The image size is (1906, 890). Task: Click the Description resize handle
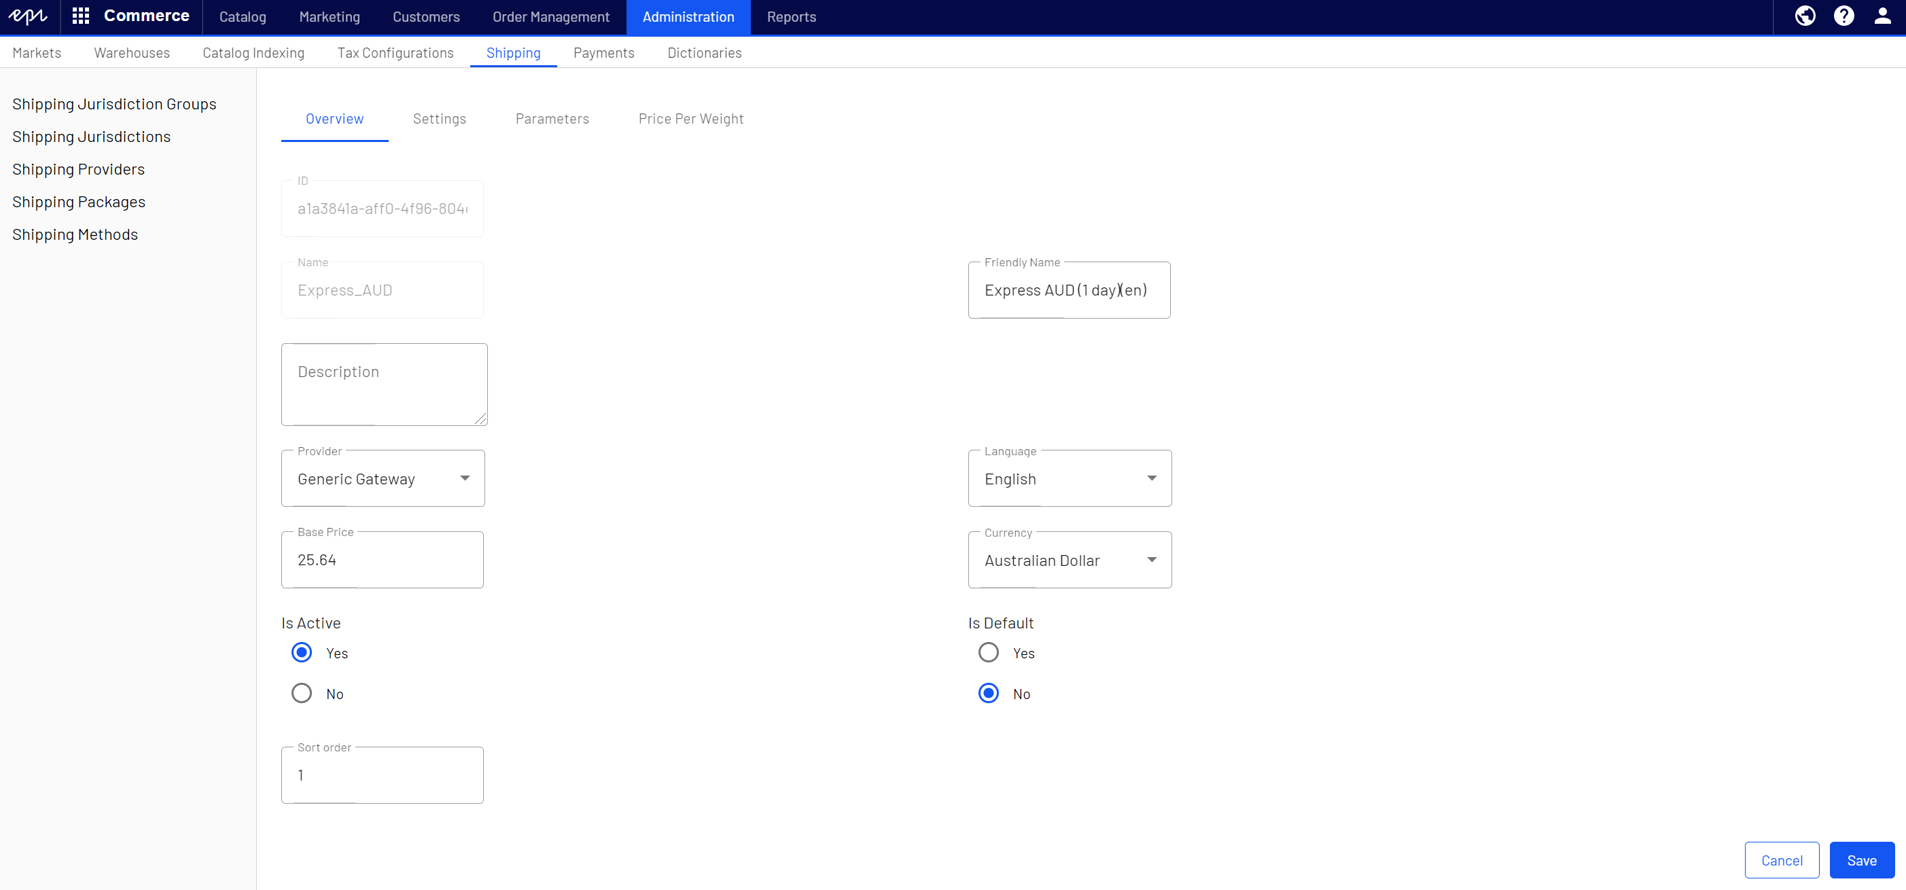(481, 419)
